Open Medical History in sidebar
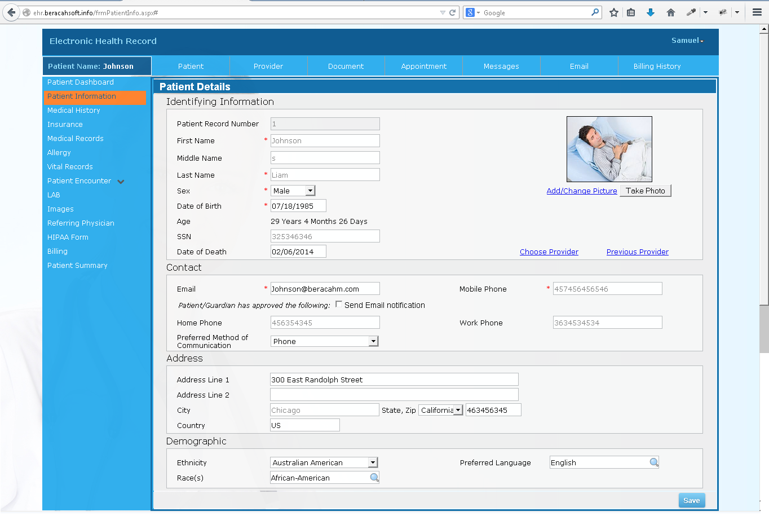The width and height of the screenshot is (769, 529). coord(74,111)
